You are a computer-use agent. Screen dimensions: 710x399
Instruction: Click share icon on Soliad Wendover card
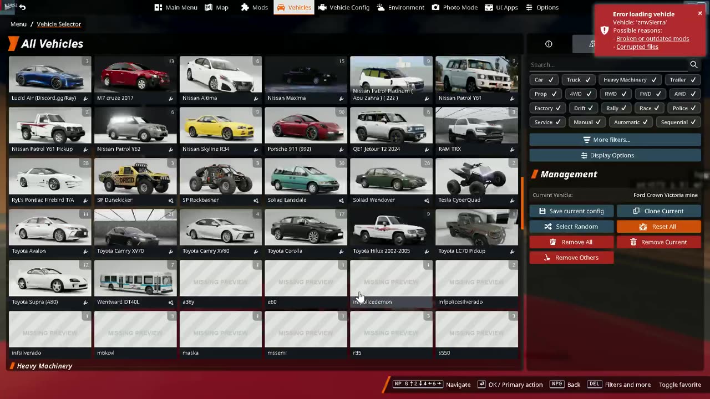(427, 200)
